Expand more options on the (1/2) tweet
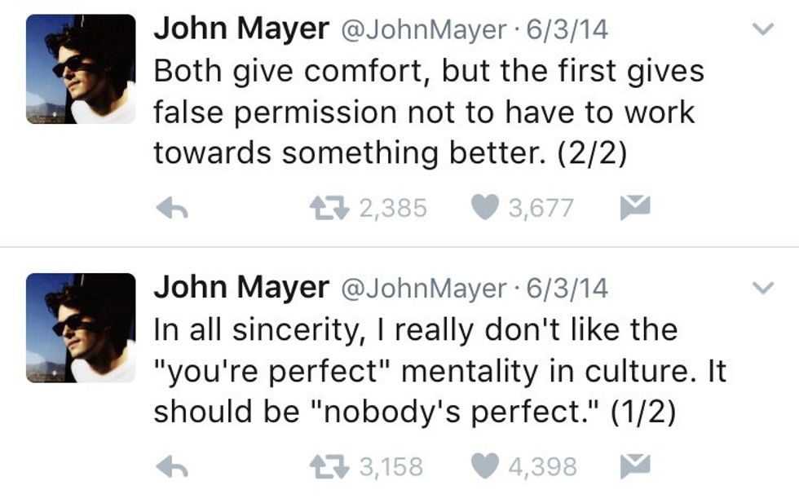The height and width of the screenshot is (503, 799). pyautogui.click(x=762, y=288)
